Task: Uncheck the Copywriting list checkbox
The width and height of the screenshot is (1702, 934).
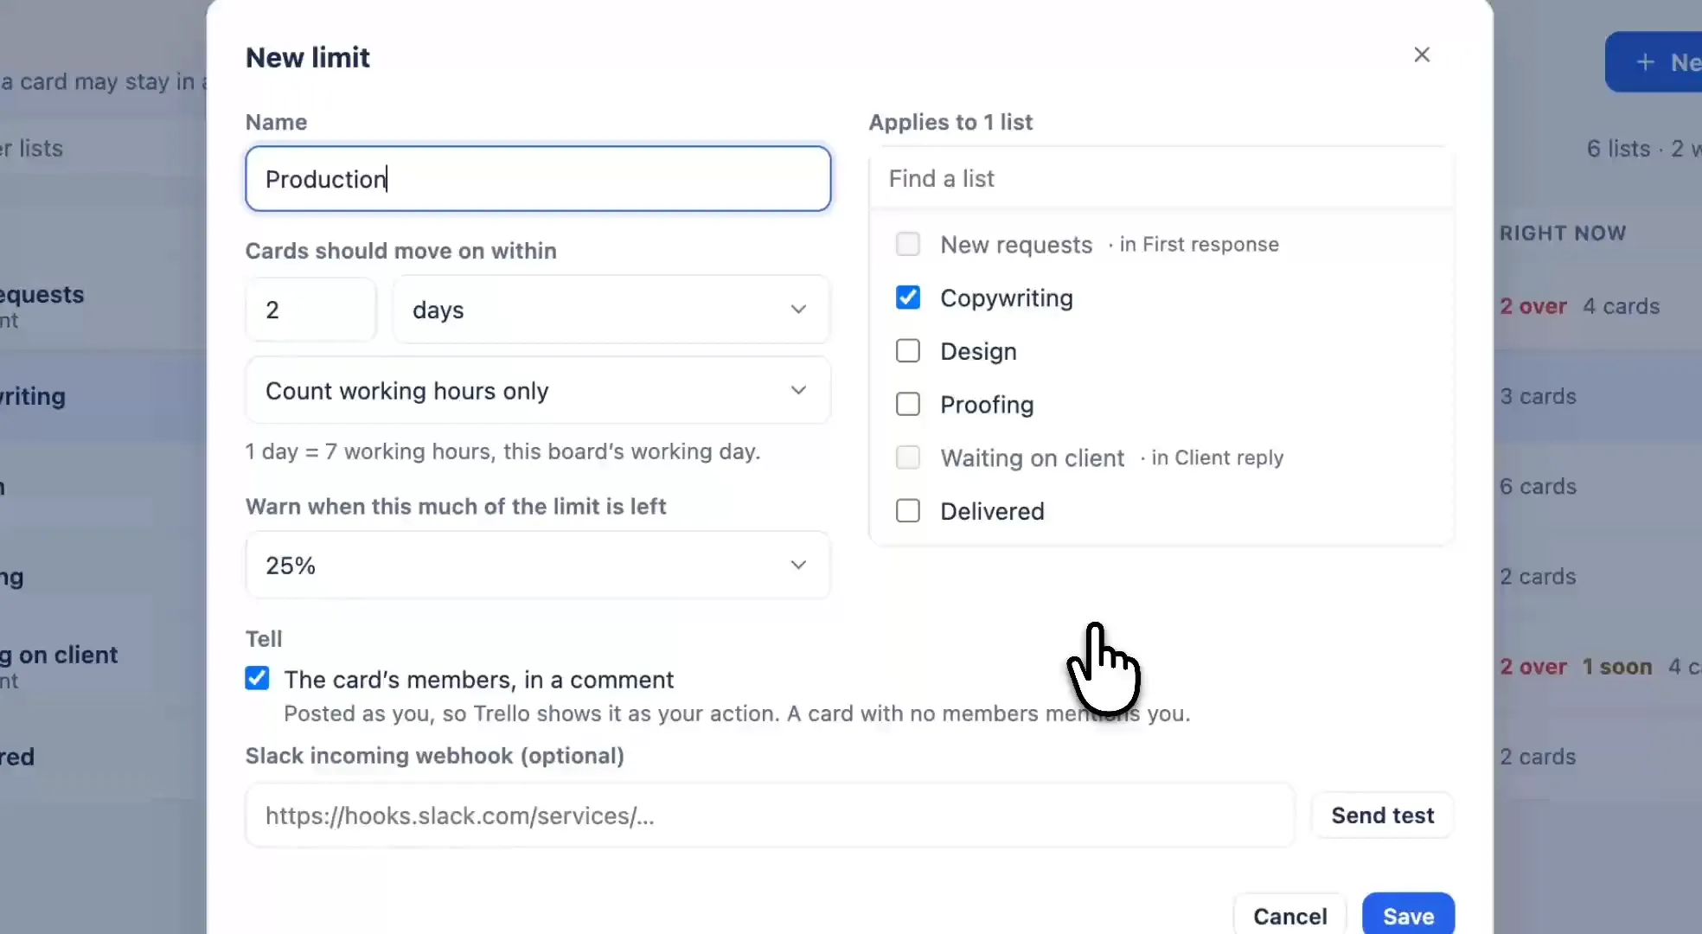Action: point(908,297)
